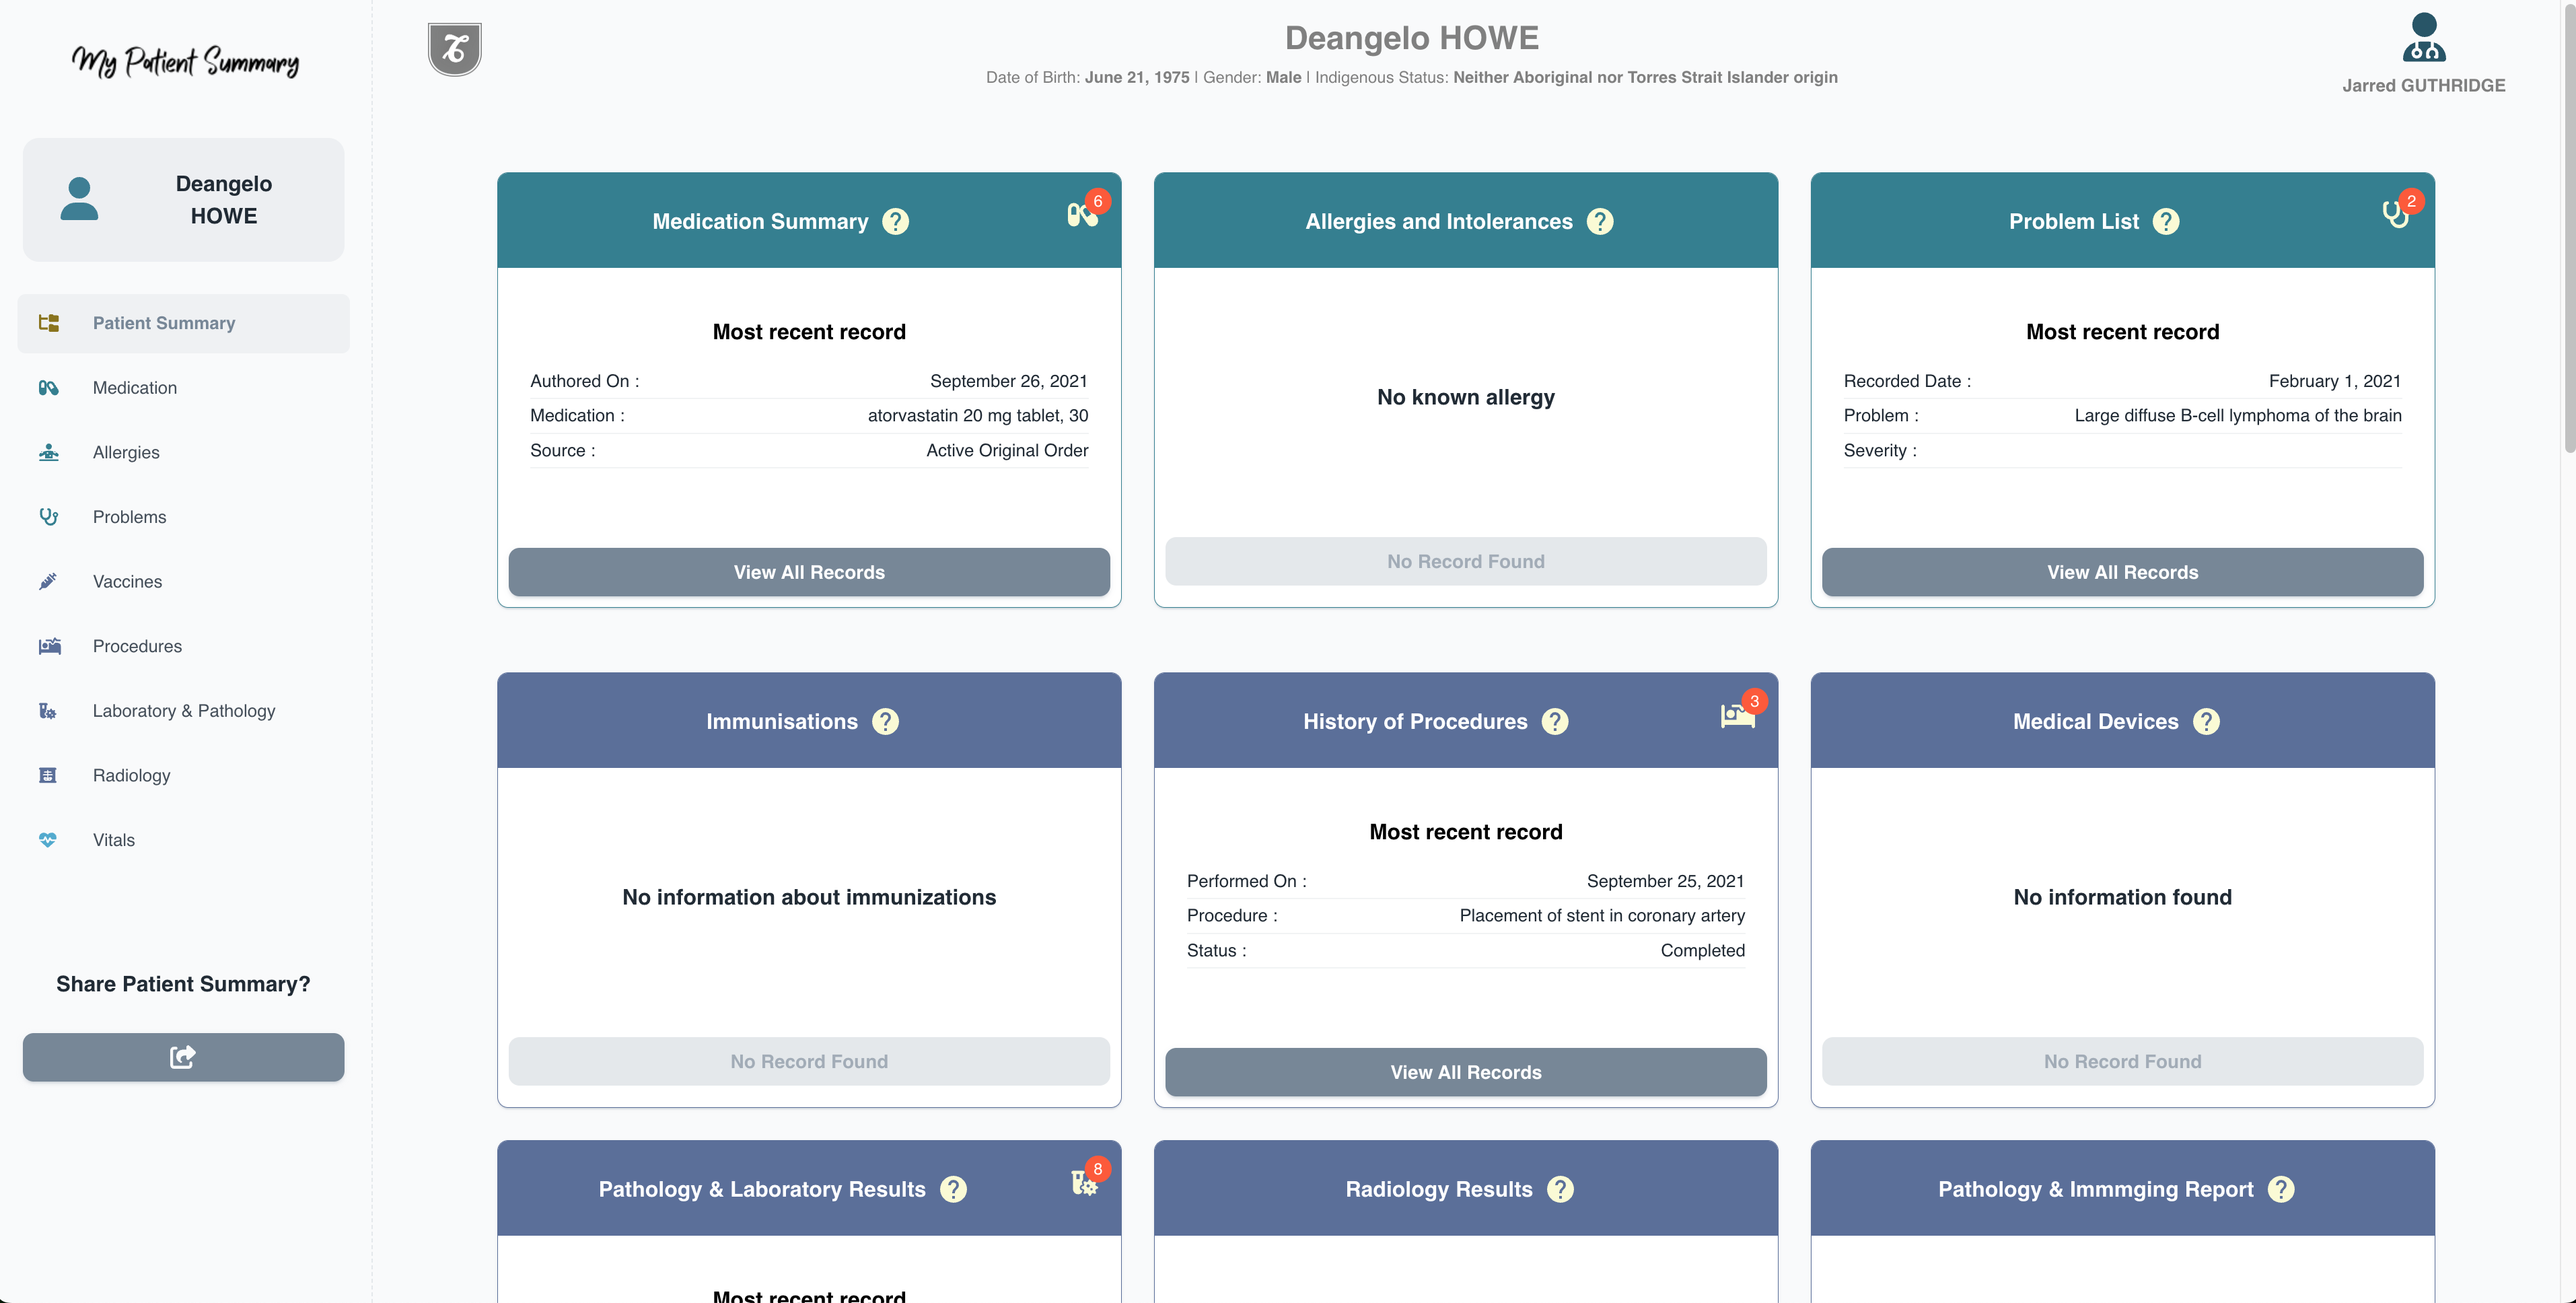The image size is (2576, 1303).
Task: Open the Medication page from sidebar
Action: 135,388
